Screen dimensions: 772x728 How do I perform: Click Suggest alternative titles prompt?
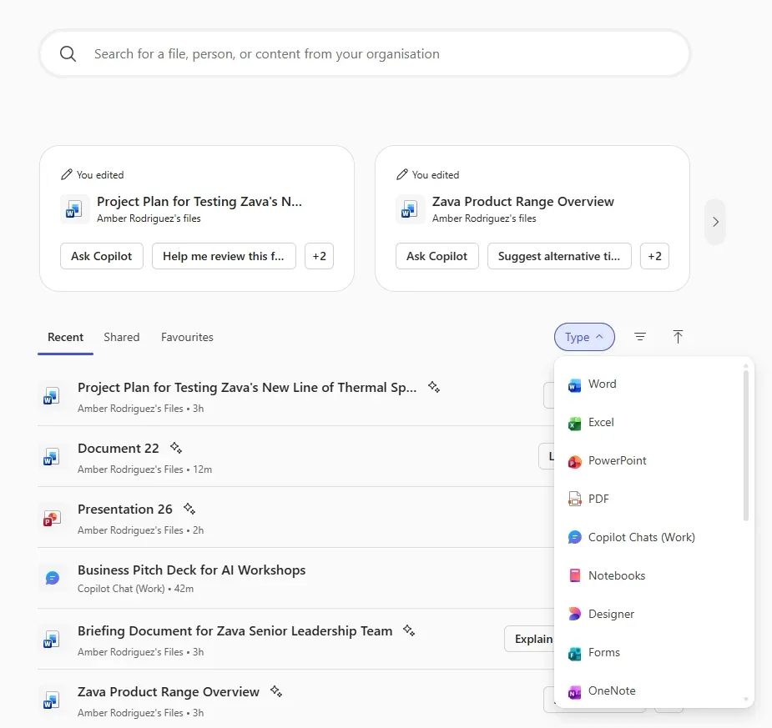(559, 256)
